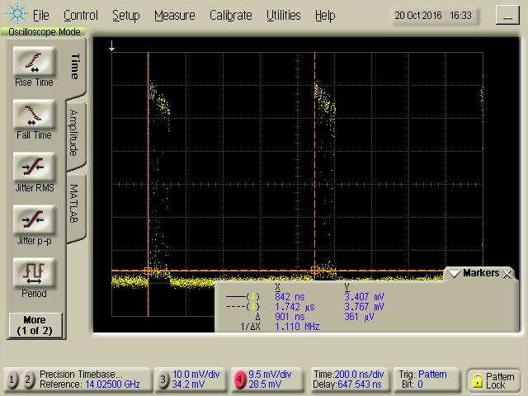This screenshot has height=396, width=528.
Task: Click More (1 of 2) button
Action: [35, 325]
